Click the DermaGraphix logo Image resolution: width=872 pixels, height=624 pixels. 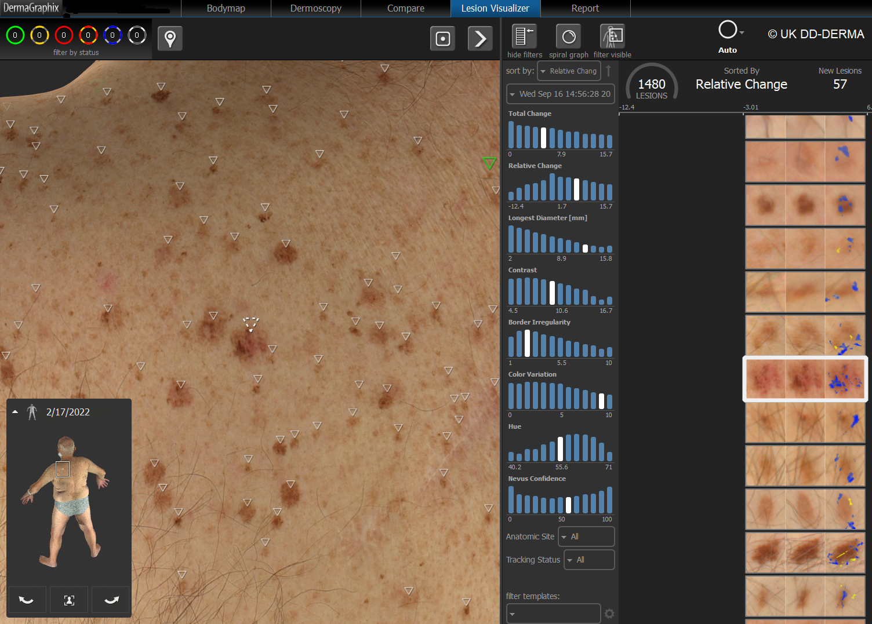[31, 8]
